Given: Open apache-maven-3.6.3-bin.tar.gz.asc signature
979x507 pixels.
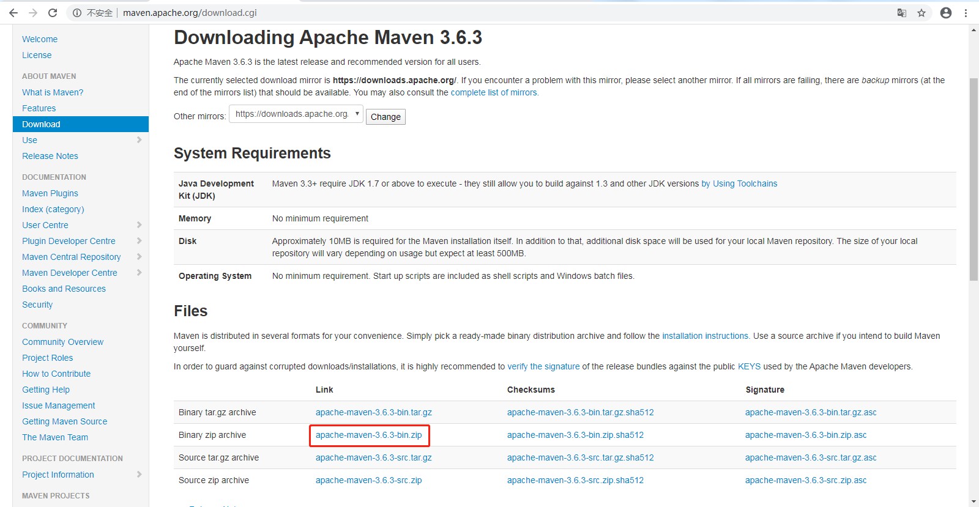Looking at the screenshot, I should (811, 412).
